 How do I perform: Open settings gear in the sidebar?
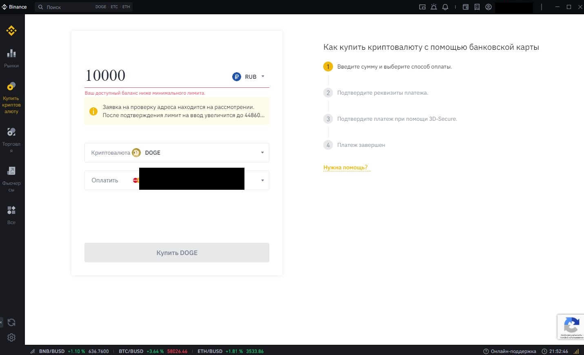coord(11,337)
